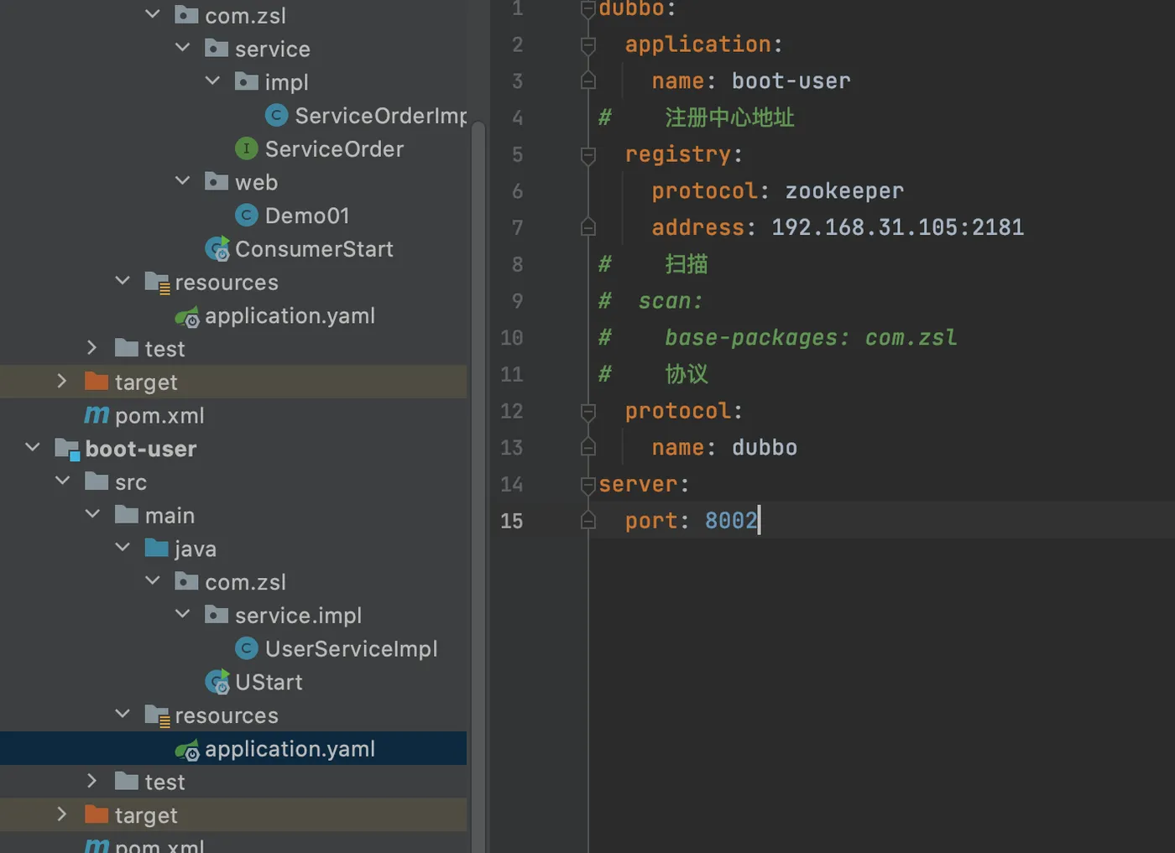Click the upper application.yaml Spring icon
This screenshot has height=853, width=1175.
(187, 316)
